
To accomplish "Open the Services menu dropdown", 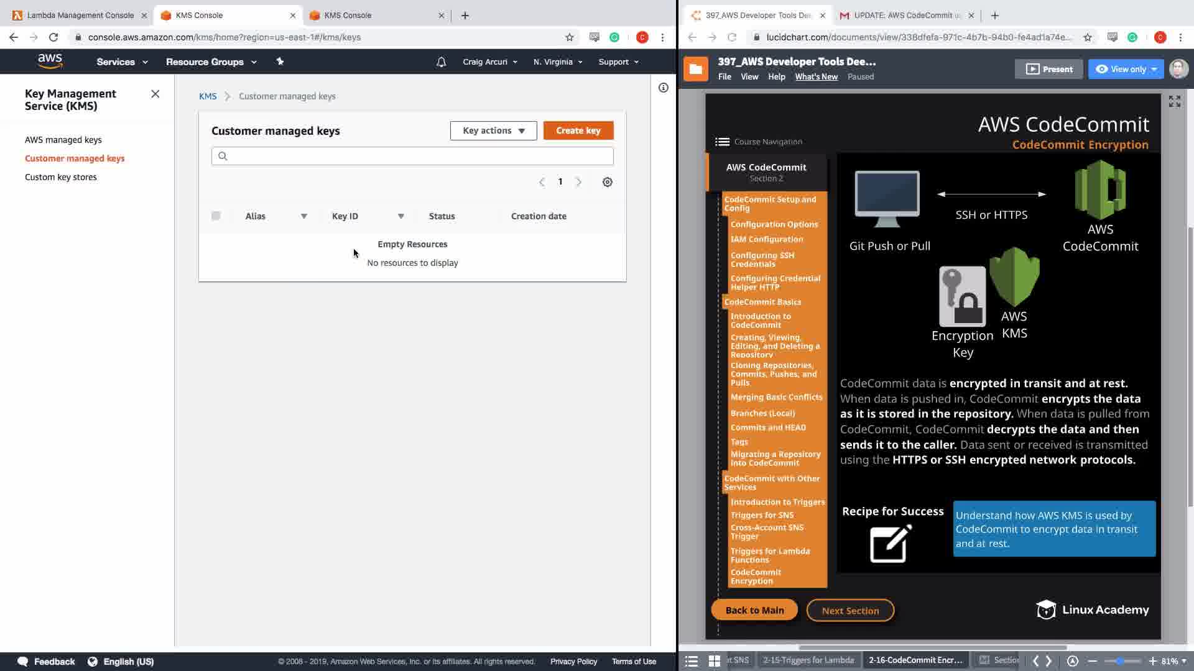I will [122, 62].
